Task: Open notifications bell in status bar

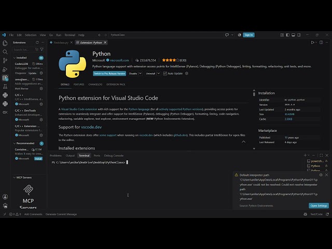Action: (x=327, y=214)
